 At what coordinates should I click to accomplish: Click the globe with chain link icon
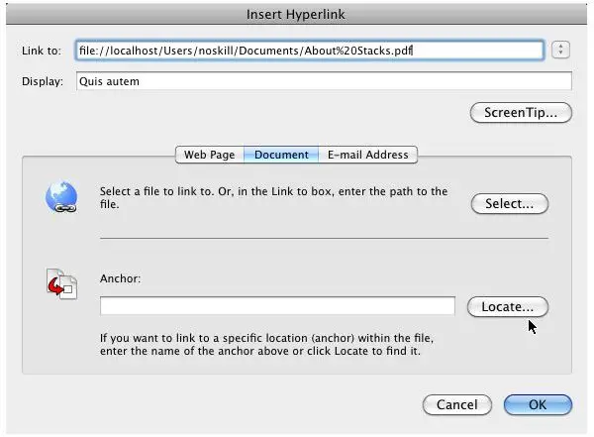click(60, 198)
